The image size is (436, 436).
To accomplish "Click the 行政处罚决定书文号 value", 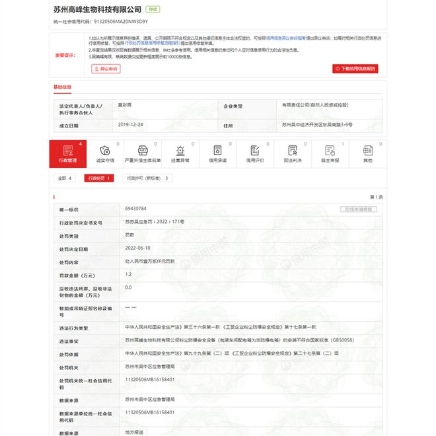I will pos(155,221).
